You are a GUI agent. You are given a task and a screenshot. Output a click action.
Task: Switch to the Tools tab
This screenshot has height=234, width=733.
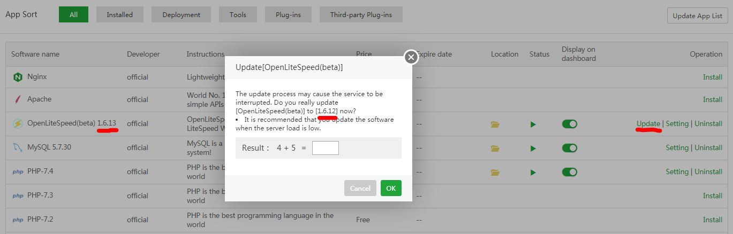[238, 14]
